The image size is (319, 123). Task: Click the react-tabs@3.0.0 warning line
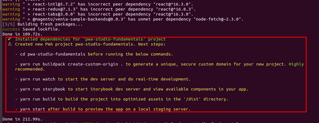coord(98,14)
